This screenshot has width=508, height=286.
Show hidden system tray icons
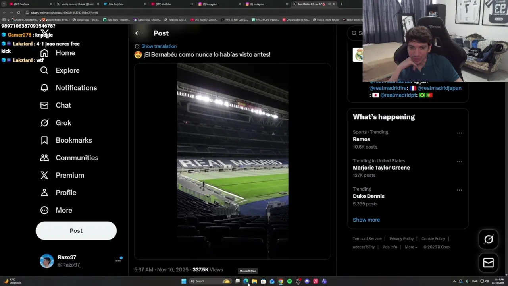click(x=454, y=281)
